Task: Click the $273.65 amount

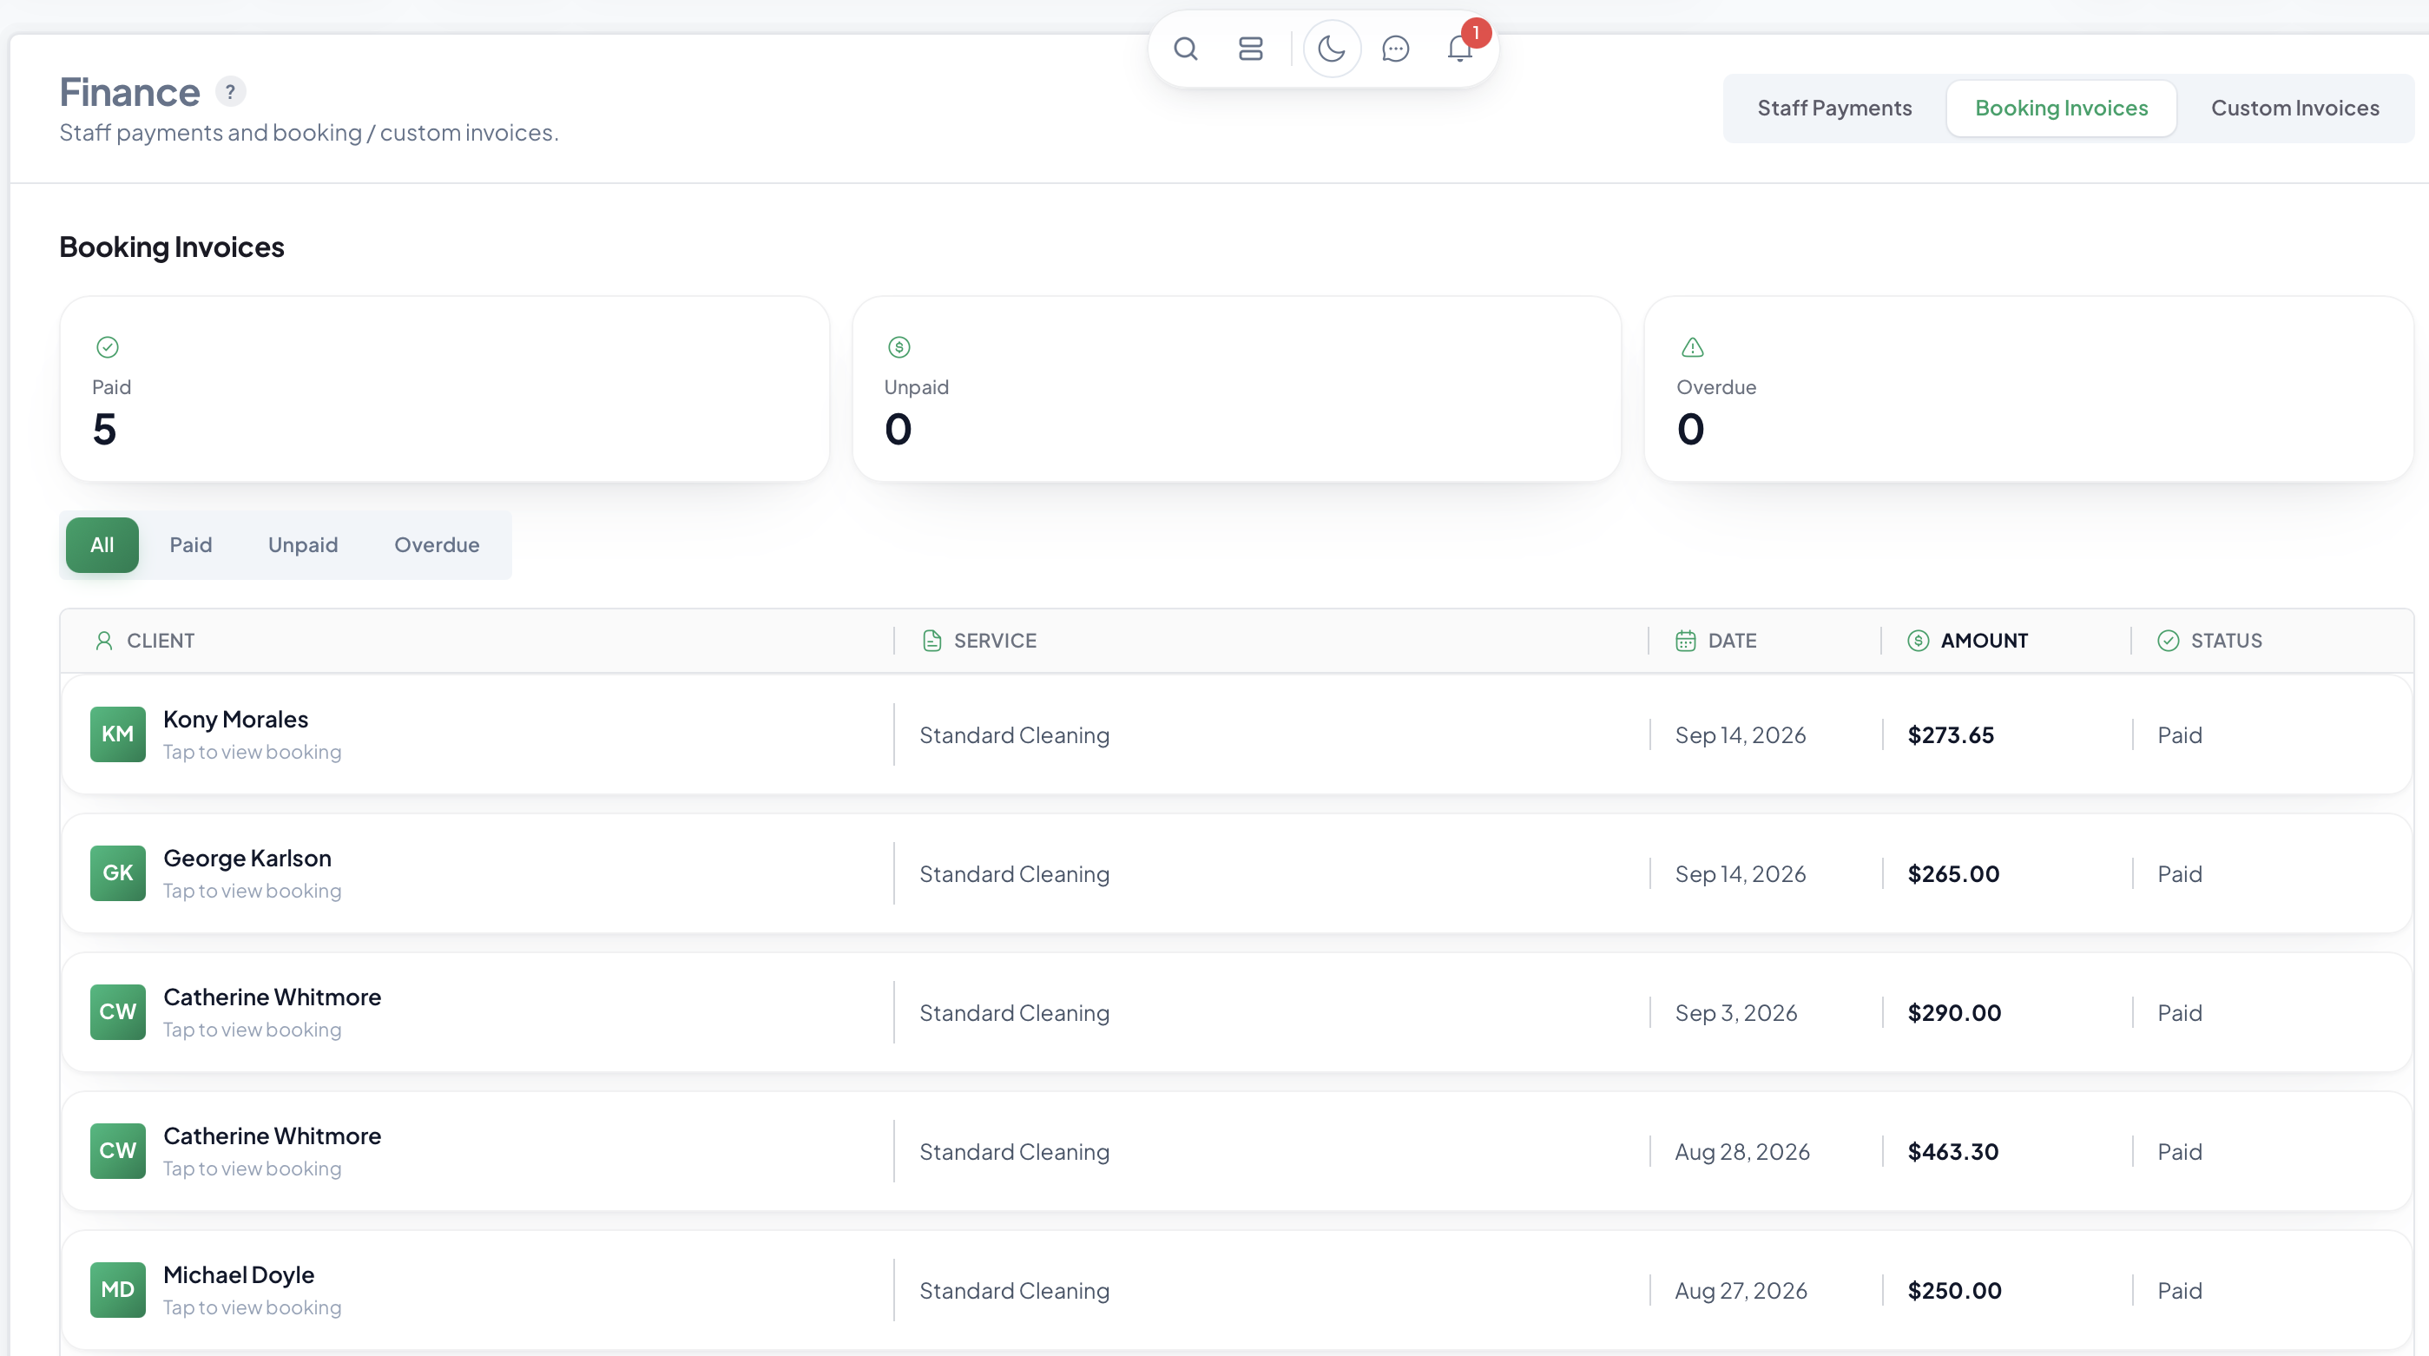Action: click(x=1950, y=734)
